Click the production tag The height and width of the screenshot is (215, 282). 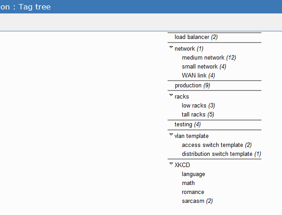coord(188,86)
